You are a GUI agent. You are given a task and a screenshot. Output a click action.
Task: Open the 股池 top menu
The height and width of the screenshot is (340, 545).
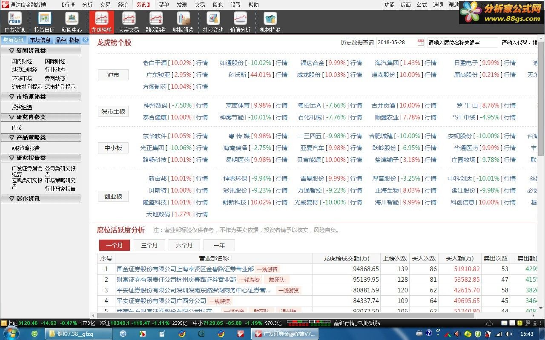point(218,5)
